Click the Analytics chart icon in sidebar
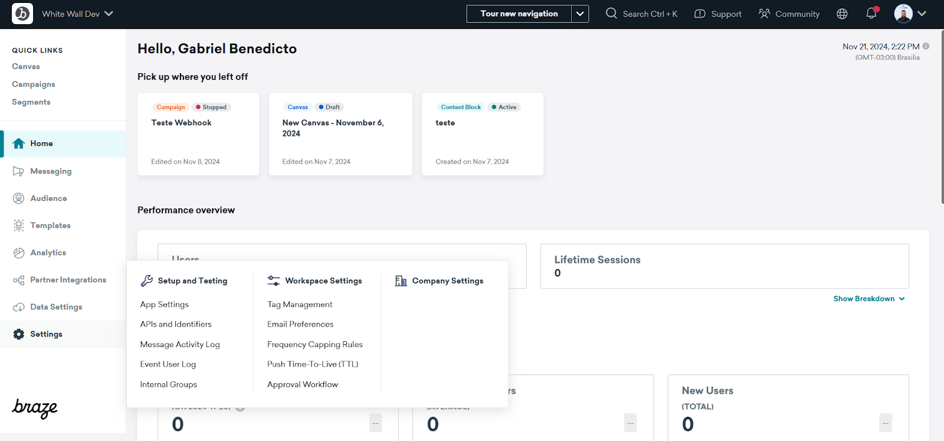Screen dimensions: 944x441 coord(19,253)
